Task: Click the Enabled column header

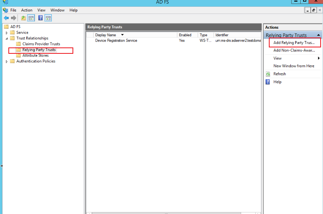Action: pyautogui.click(x=187, y=35)
